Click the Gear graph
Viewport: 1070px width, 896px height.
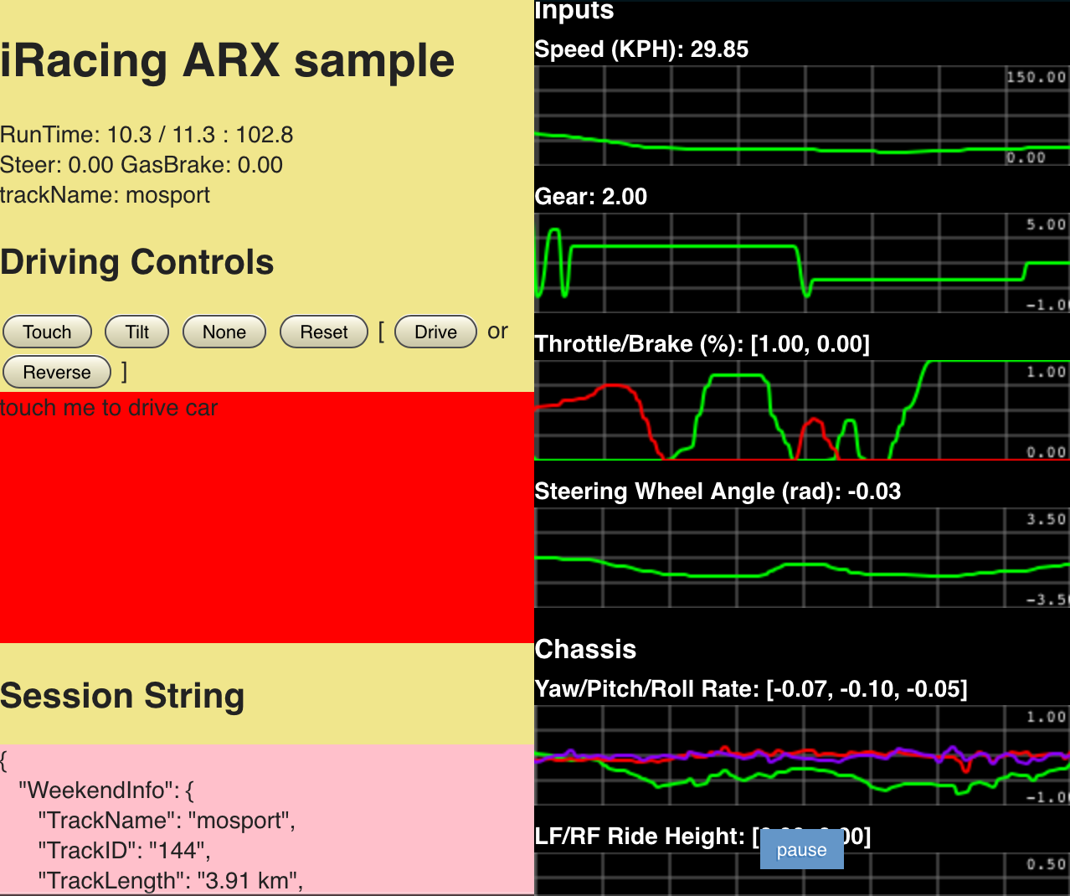click(x=802, y=263)
